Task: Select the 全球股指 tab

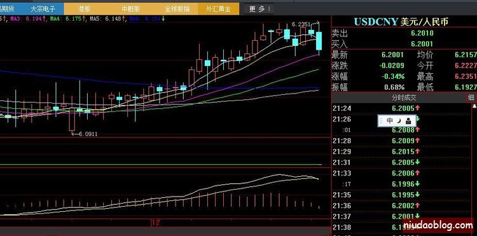Action: point(177,9)
